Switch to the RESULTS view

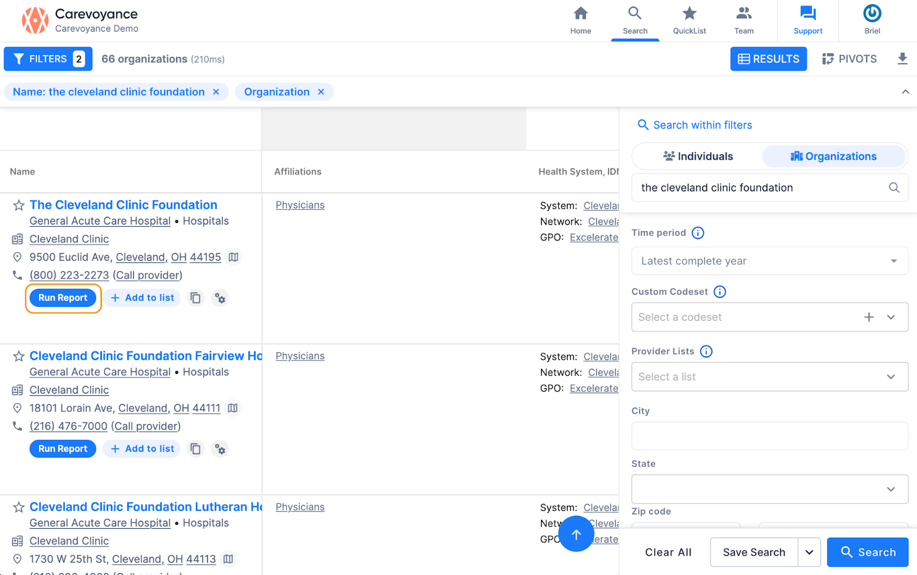(769, 59)
